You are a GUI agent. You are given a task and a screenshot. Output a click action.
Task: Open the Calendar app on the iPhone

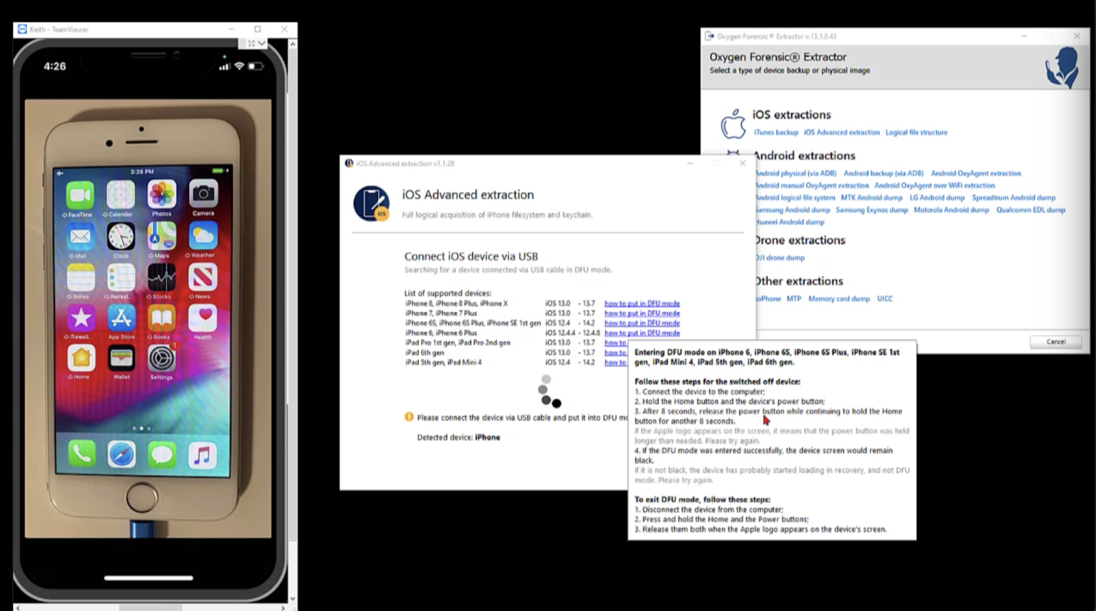coord(121,194)
